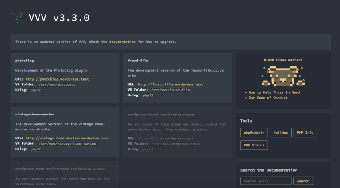The width and height of the screenshot is (340, 188).
Task: Open the documentation link in upgrade notice
Action: pyautogui.click(x=123, y=42)
